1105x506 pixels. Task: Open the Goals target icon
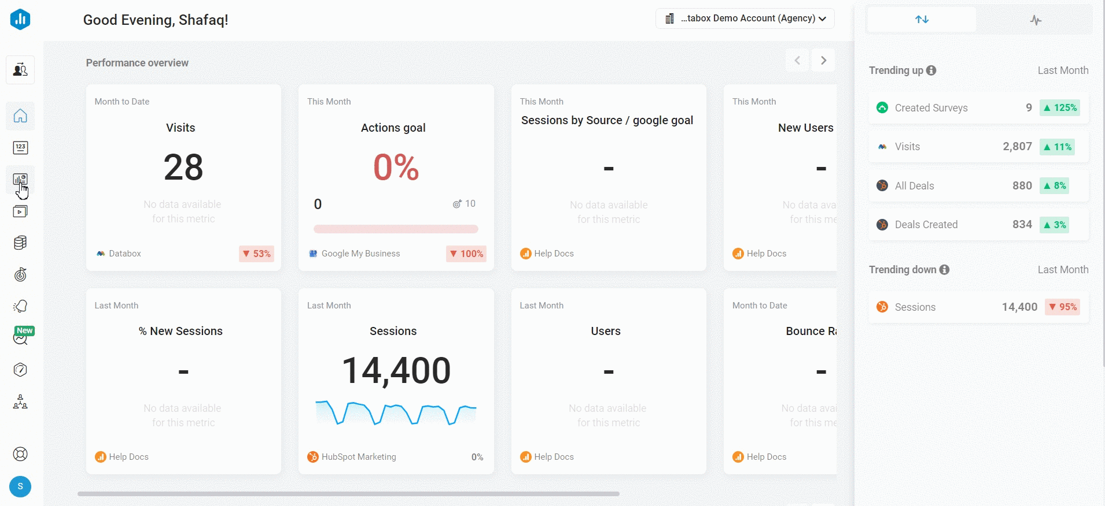(x=20, y=274)
